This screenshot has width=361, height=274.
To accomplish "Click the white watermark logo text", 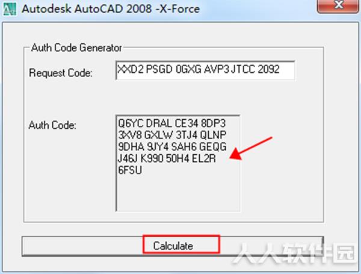I will coord(295,253).
